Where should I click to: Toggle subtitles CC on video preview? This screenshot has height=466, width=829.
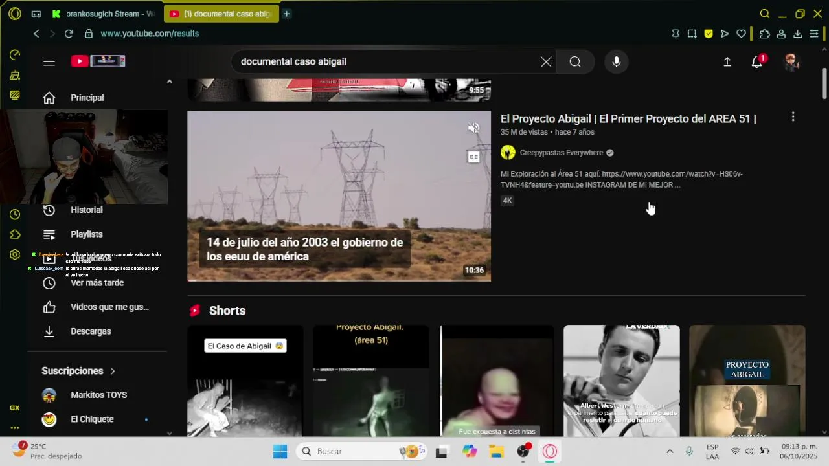click(x=474, y=157)
